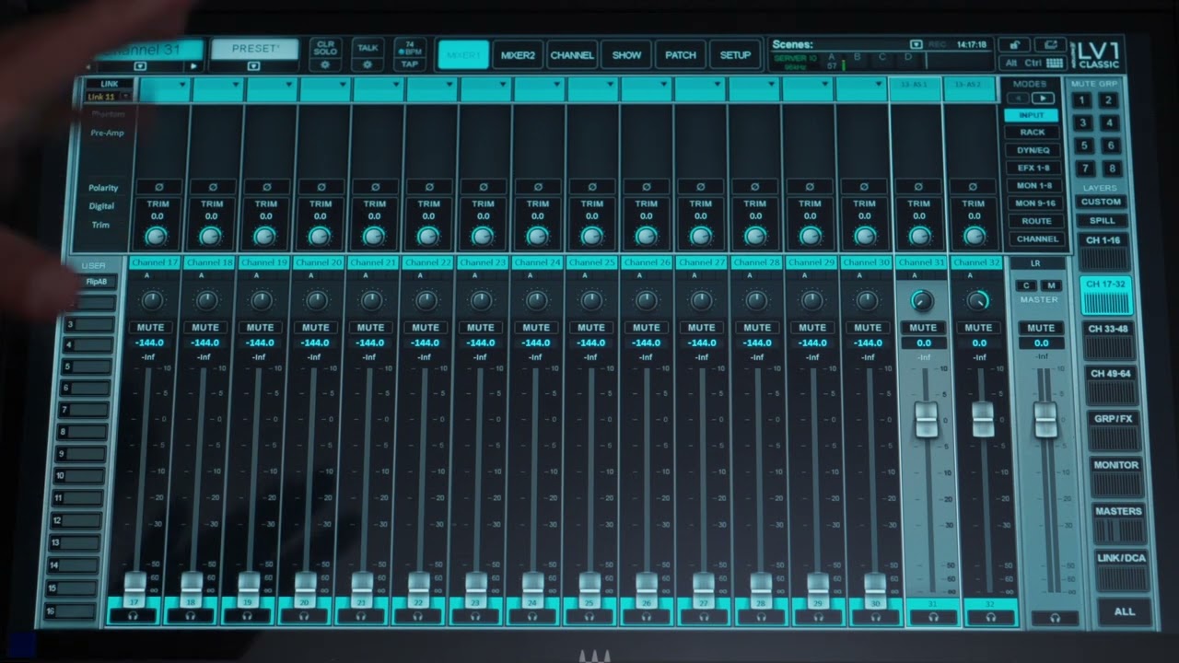Cue Channel 24 with its headphone icon
This screenshot has height=663, width=1179.
coord(532,616)
